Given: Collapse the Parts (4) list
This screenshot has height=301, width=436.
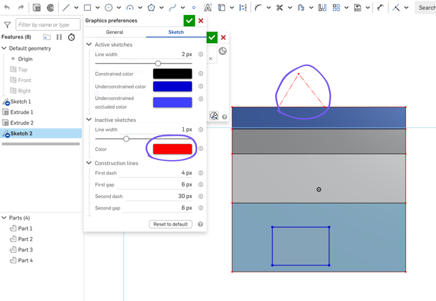Looking at the screenshot, I should 4,217.
